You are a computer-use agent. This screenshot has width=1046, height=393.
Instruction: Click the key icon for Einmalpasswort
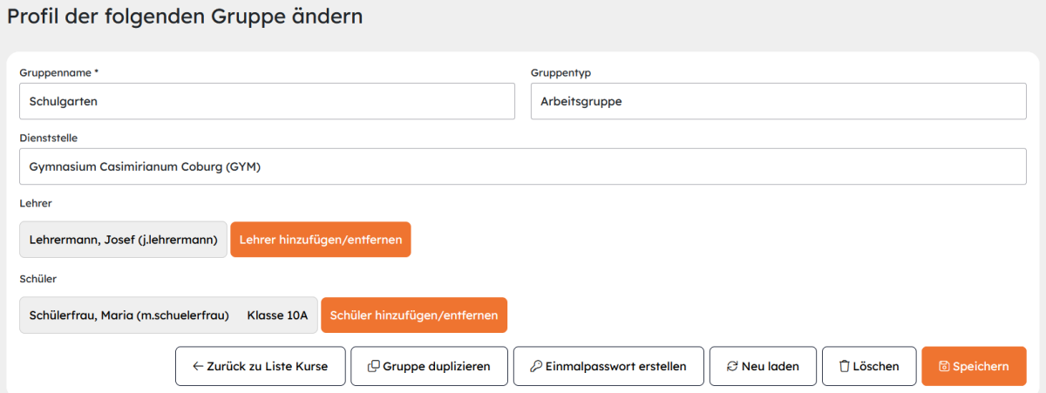click(x=536, y=367)
